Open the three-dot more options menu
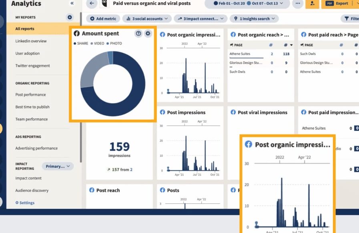Screen dimensions: 359x233 298,3
